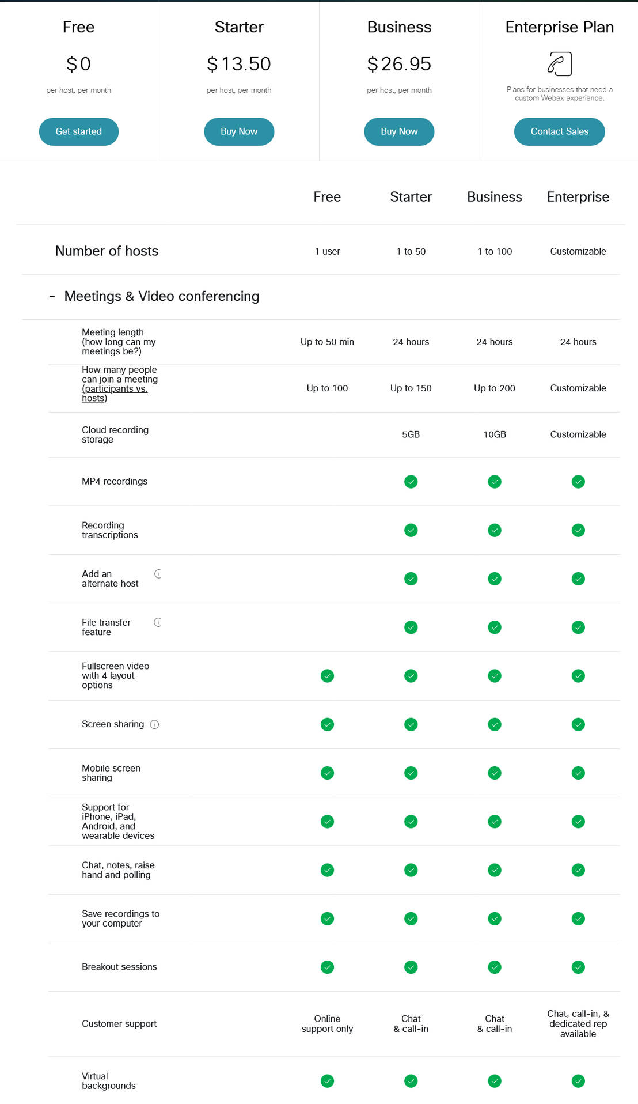The width and height of the screenshot is (638, 1104).
Task: Click Starter checkmark for MP4 recordings
Action: [411, 482]
